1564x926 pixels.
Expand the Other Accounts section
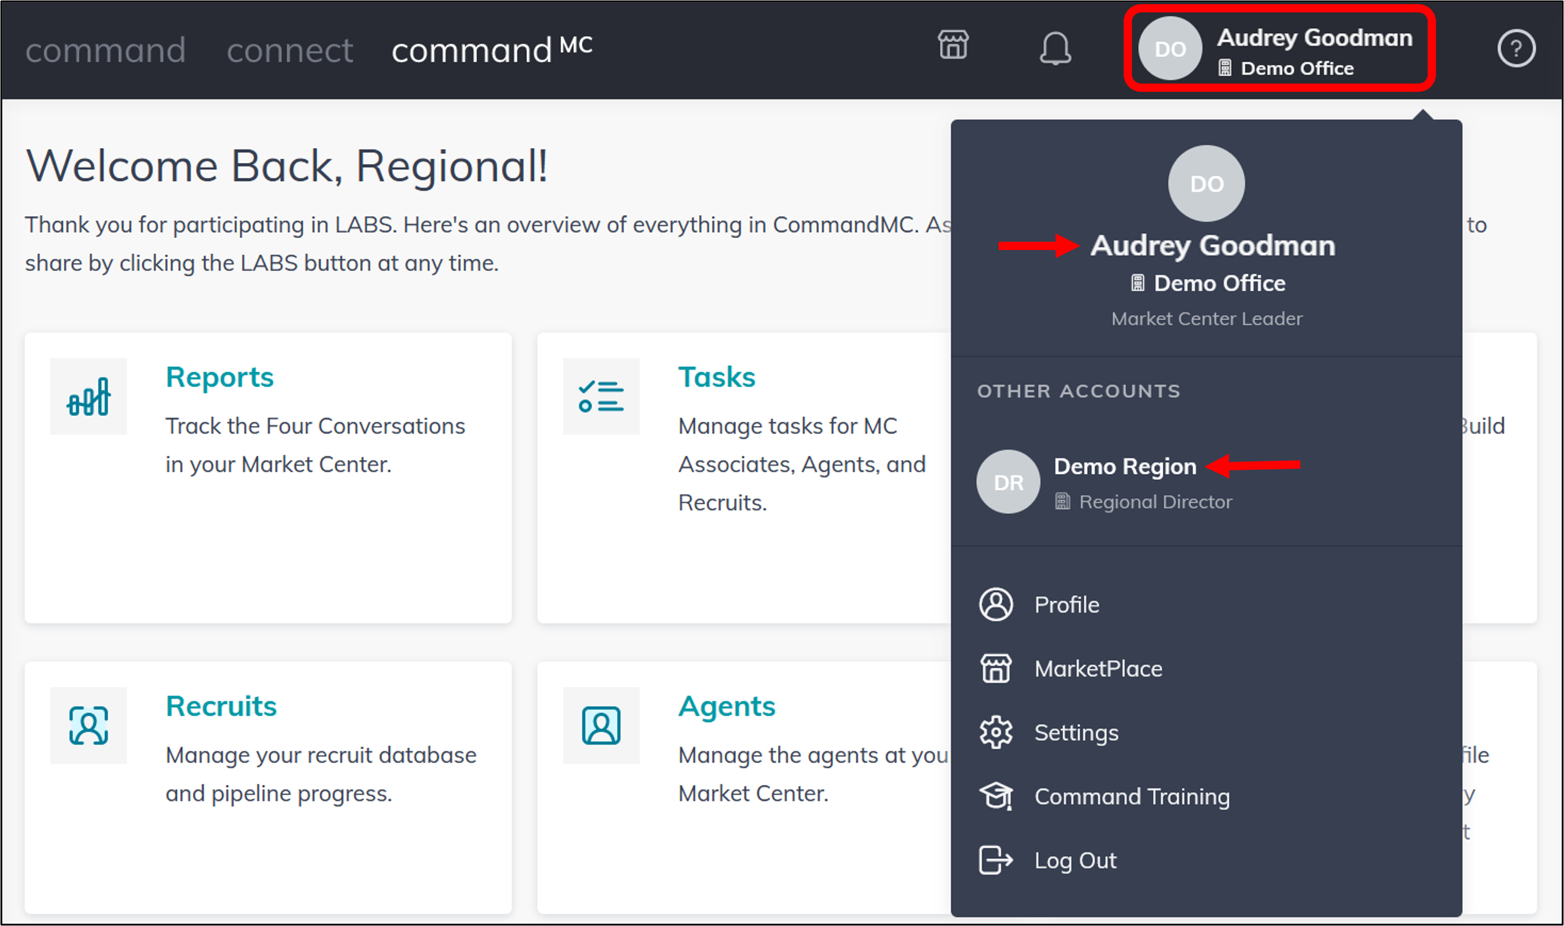(x=1079, y=391)
